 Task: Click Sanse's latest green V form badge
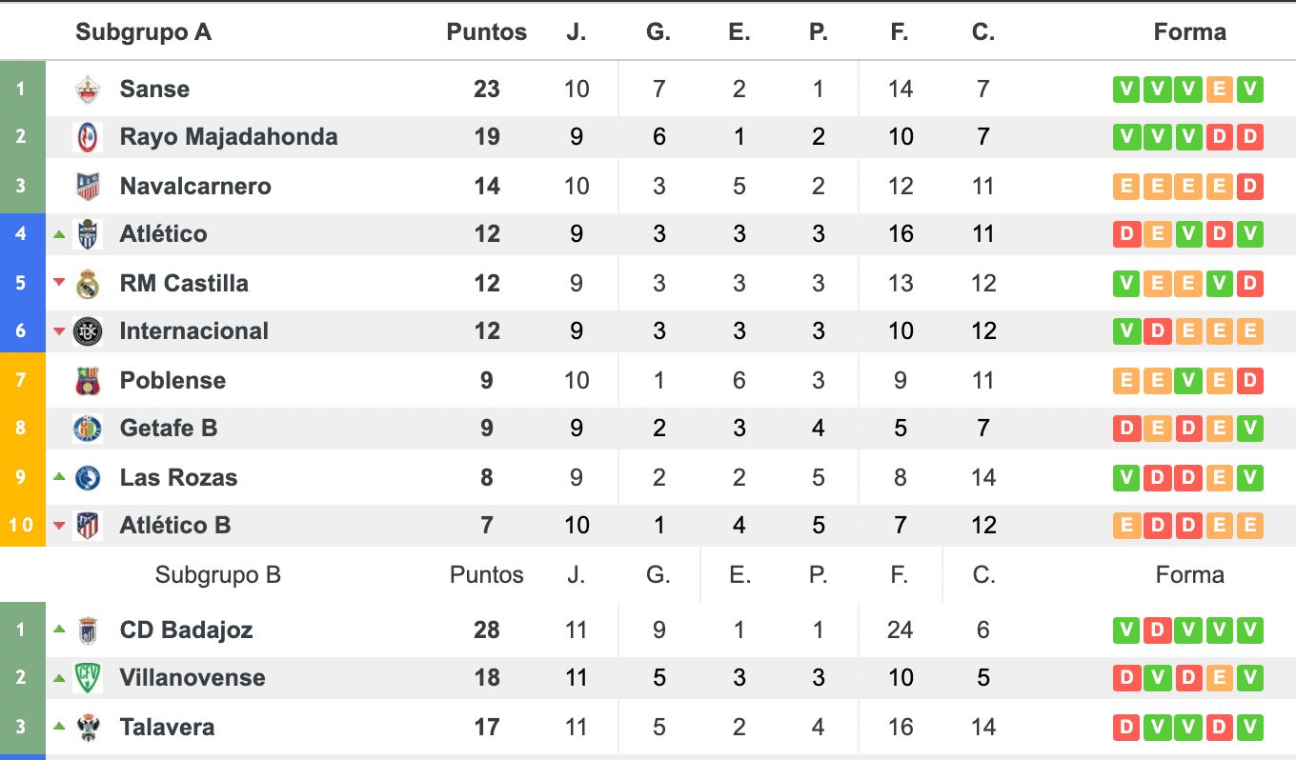pyautogui.click(x=1250, y=90)
